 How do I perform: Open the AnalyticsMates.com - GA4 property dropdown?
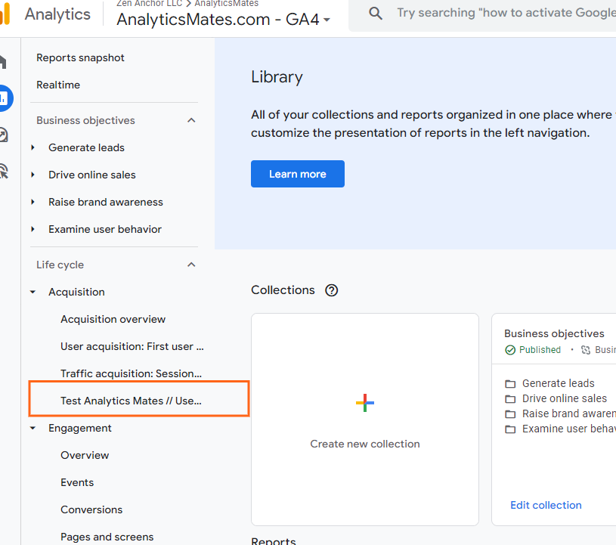[x=224, y=19]
